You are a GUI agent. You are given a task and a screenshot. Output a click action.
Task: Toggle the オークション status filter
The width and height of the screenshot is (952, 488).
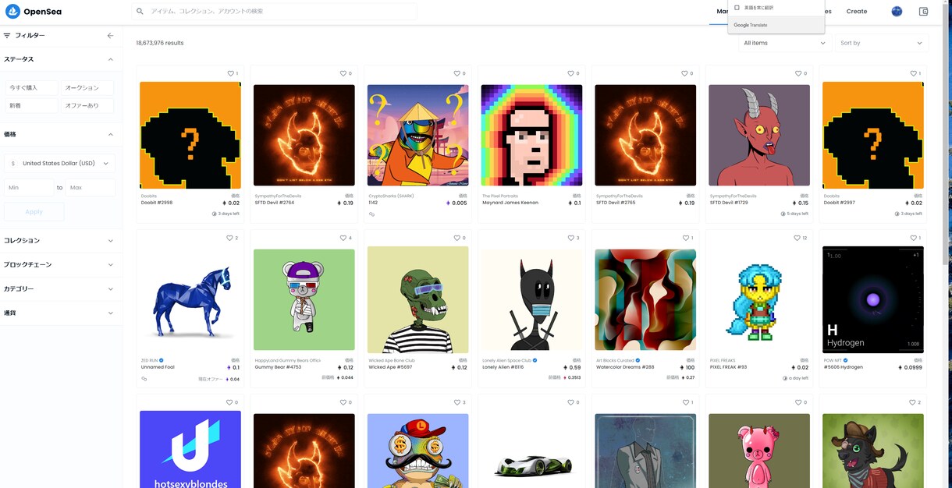pos(87,88)
